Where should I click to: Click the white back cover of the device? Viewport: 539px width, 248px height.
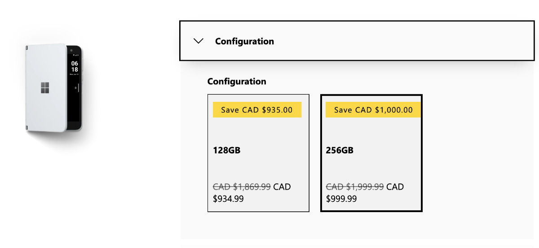[46, 88]
